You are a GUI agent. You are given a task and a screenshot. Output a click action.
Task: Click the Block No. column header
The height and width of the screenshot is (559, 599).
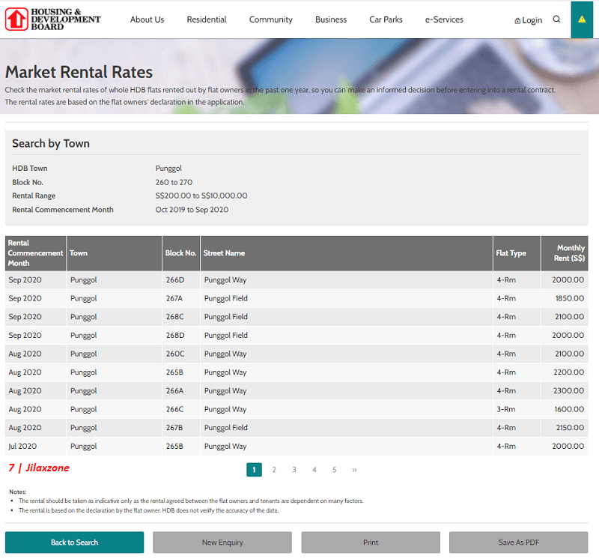click(x=181, y=253)
